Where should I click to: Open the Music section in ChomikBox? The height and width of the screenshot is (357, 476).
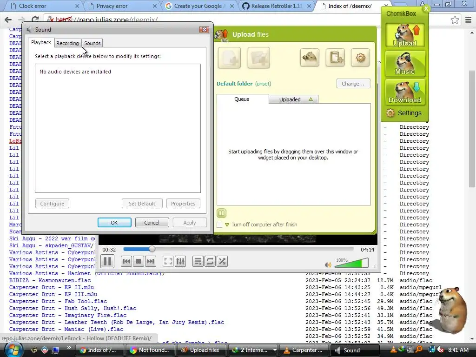(x=405, y=64)
